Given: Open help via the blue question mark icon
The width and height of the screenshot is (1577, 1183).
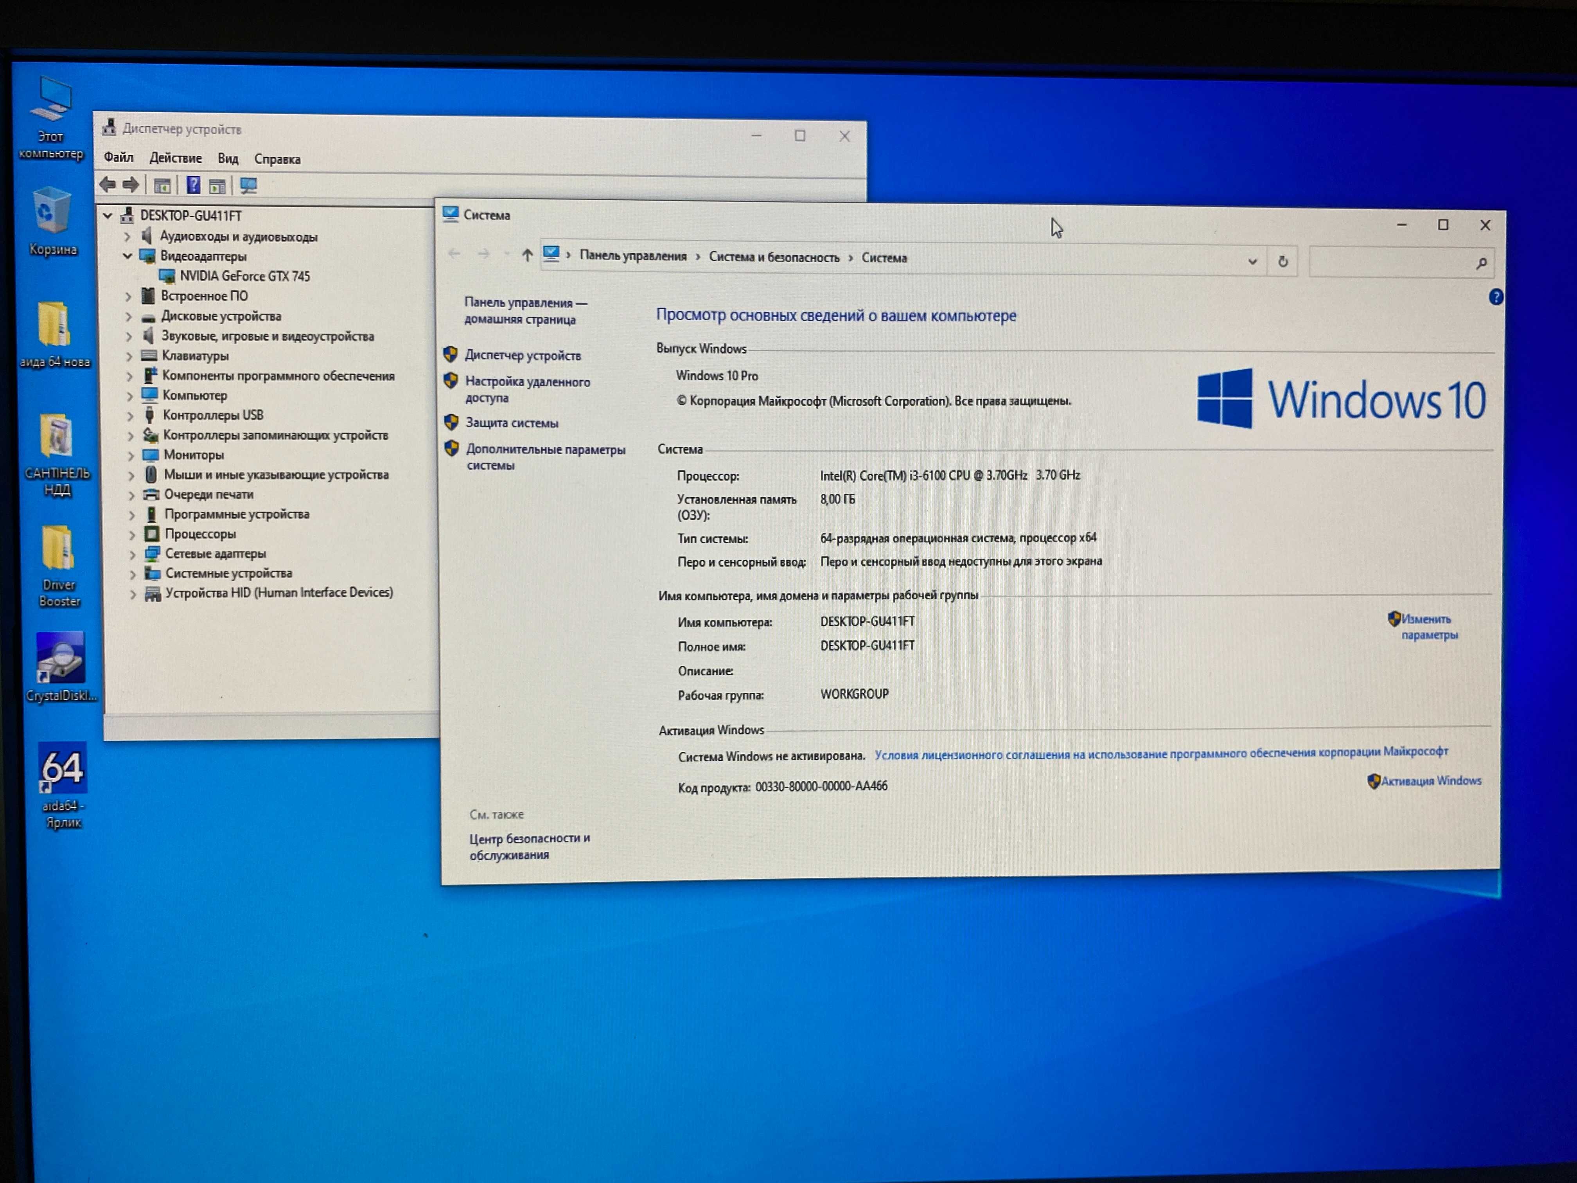Looking at the screenshot, I should (x=1496, y=297).
